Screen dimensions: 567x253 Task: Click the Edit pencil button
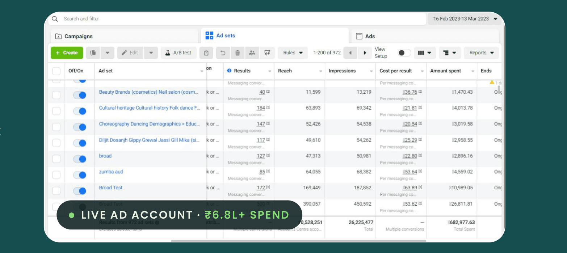[x=130, y=53]
